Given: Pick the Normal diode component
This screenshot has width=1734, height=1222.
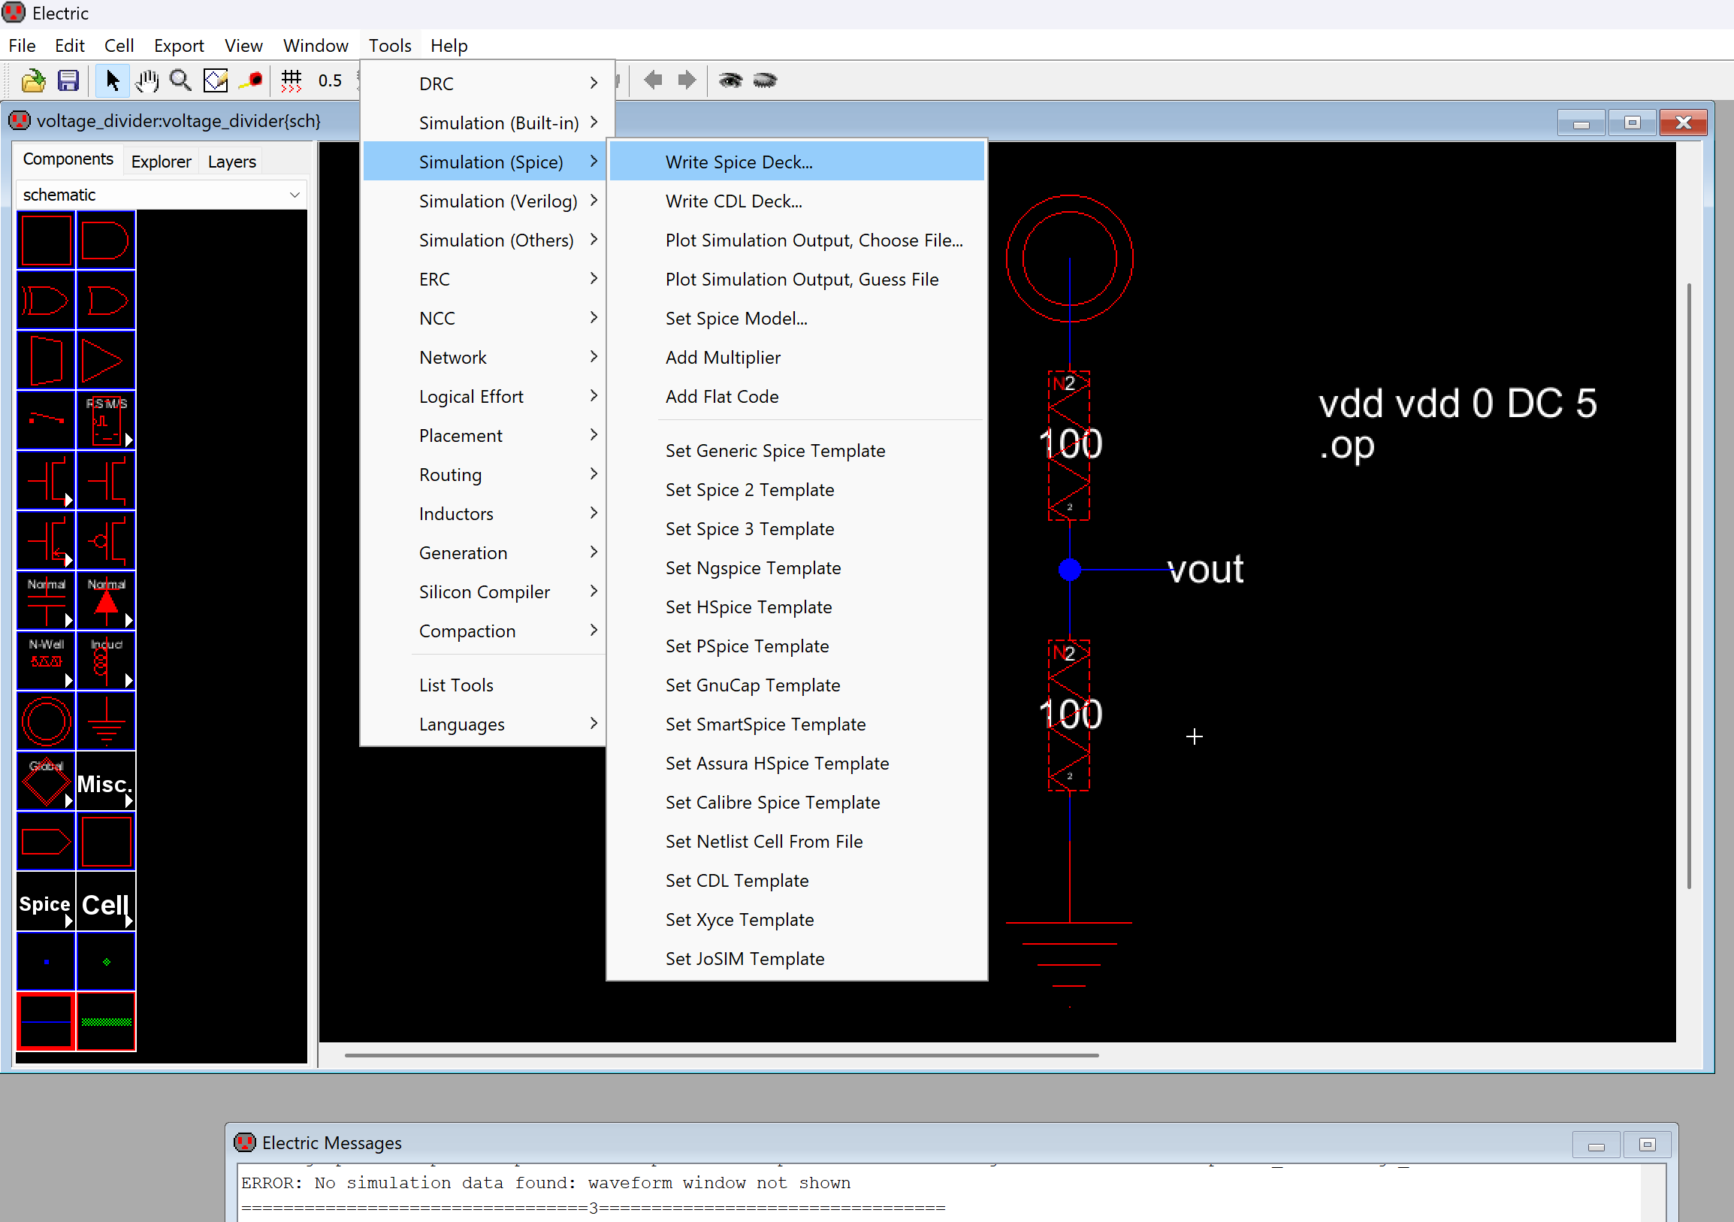Looking at the screenshot, I should tap(106, 601).
